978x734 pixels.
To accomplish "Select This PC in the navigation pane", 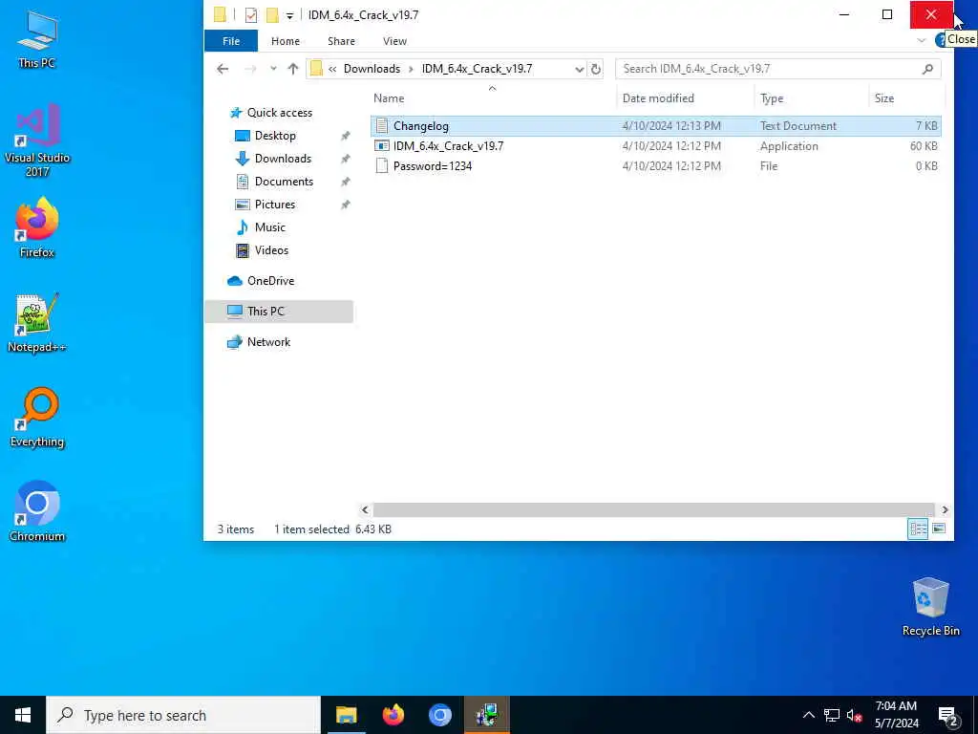I will [279, 312].
